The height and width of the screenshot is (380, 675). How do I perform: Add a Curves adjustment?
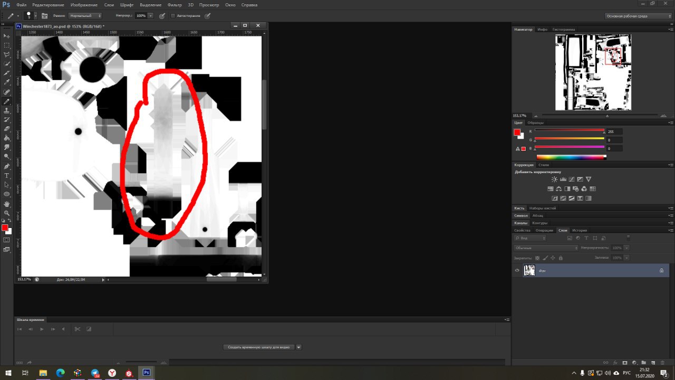click(571, 179)
